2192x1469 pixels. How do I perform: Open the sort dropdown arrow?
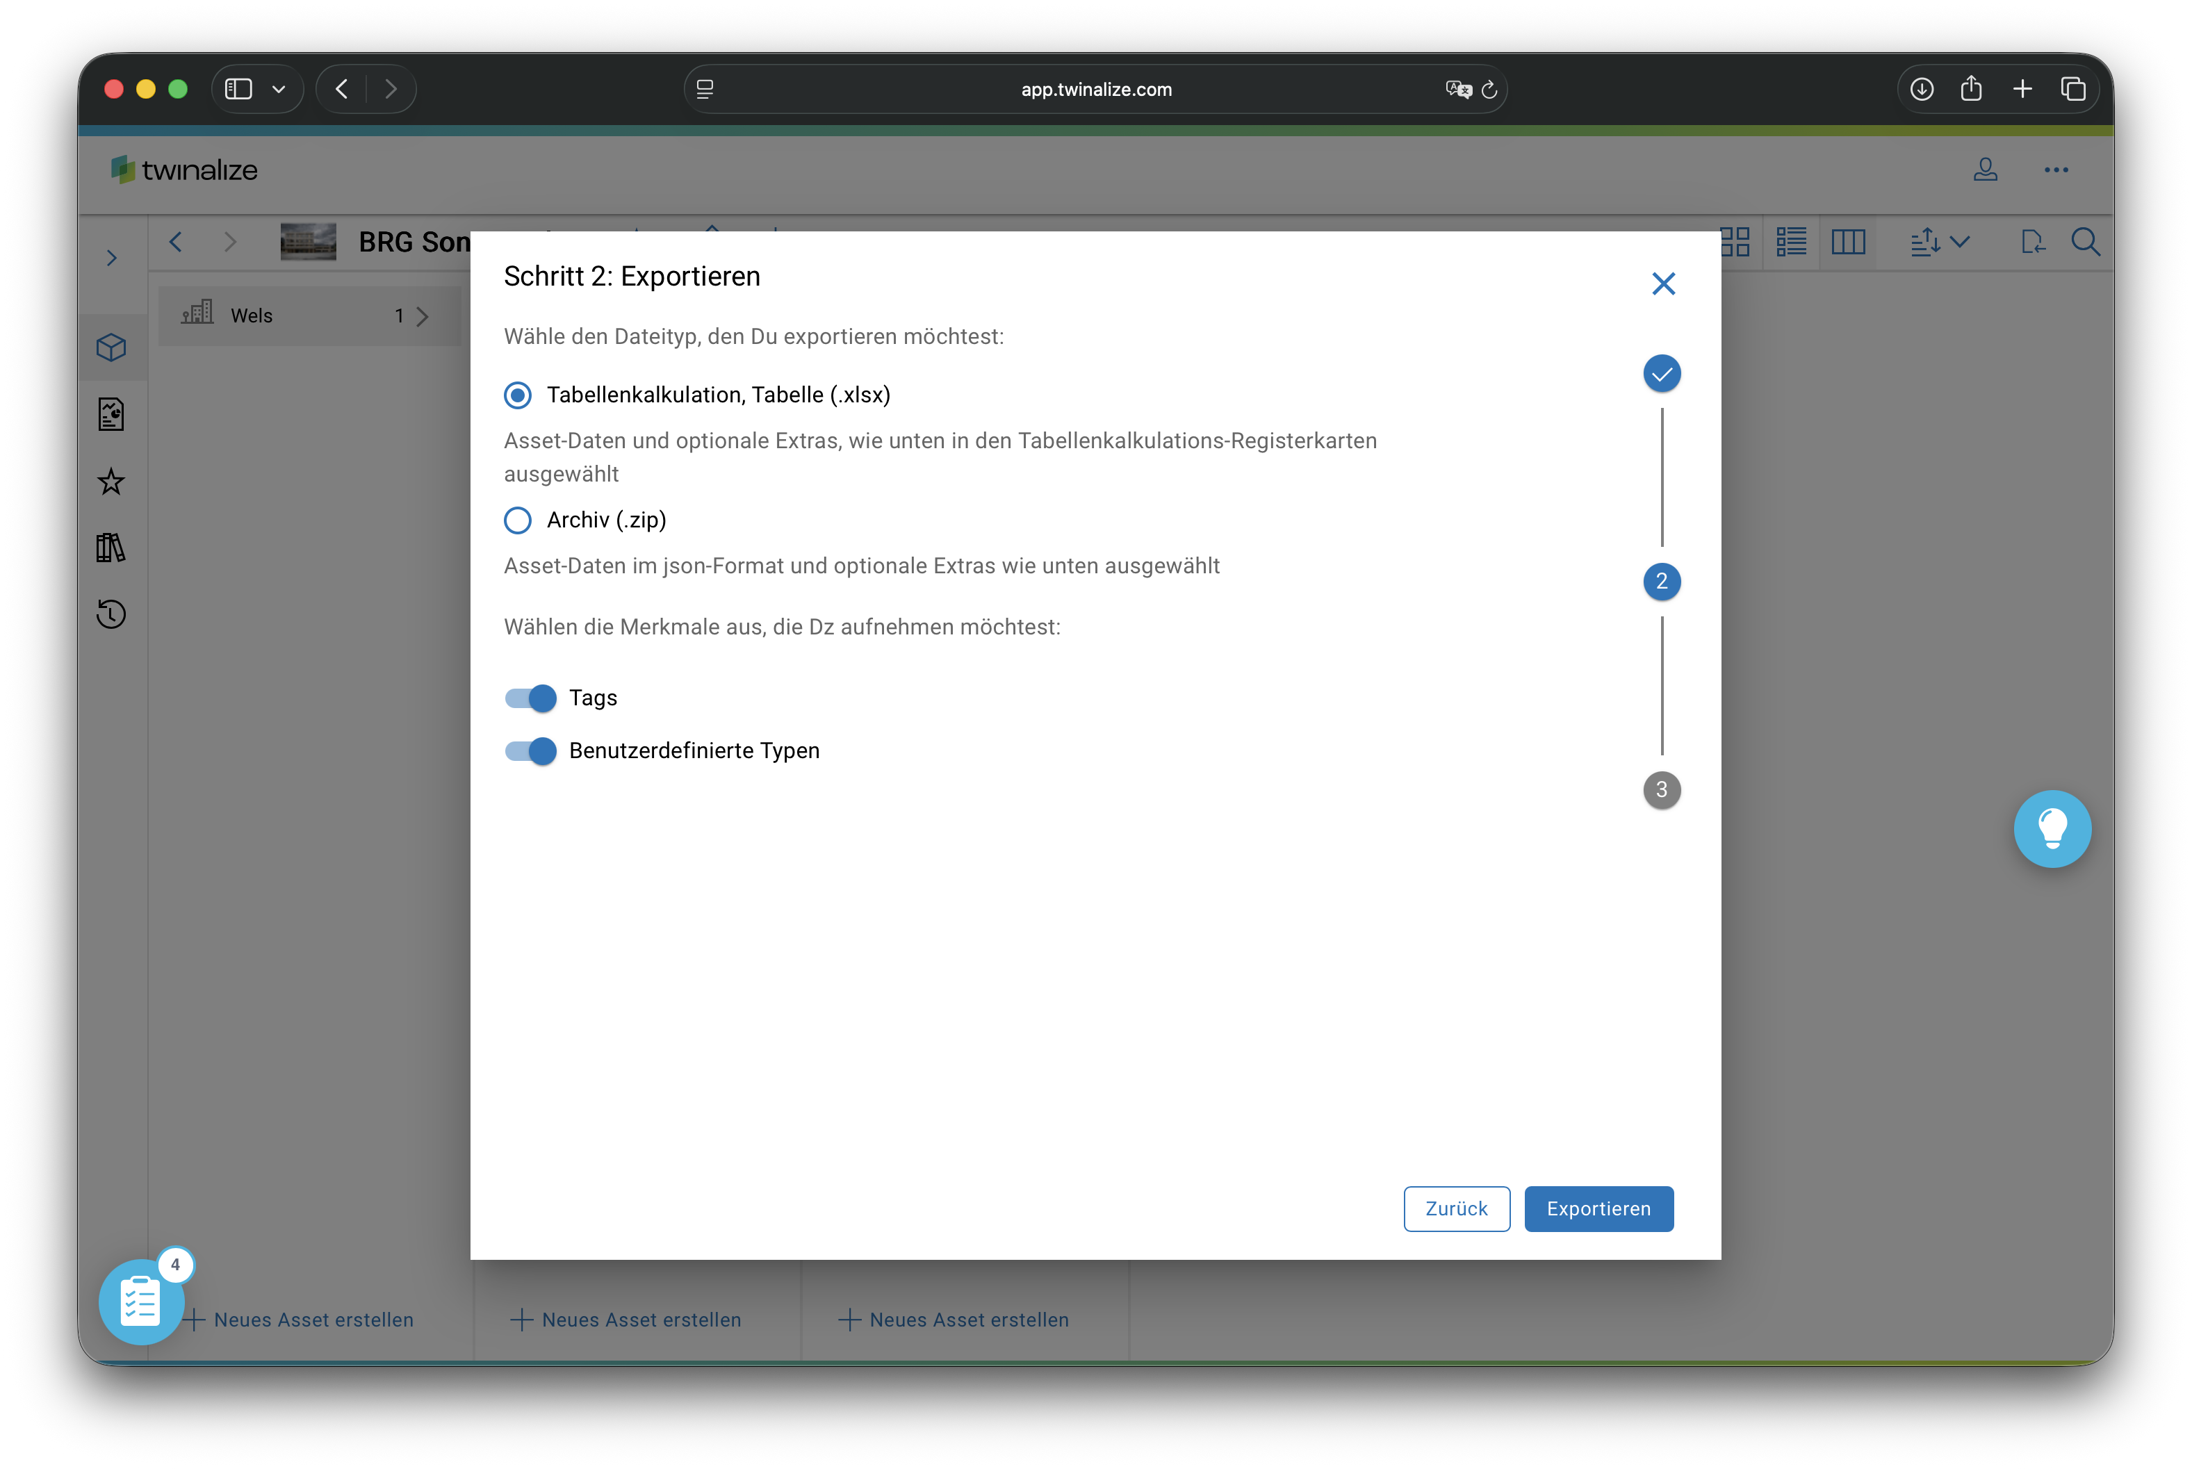(1960, 243)
